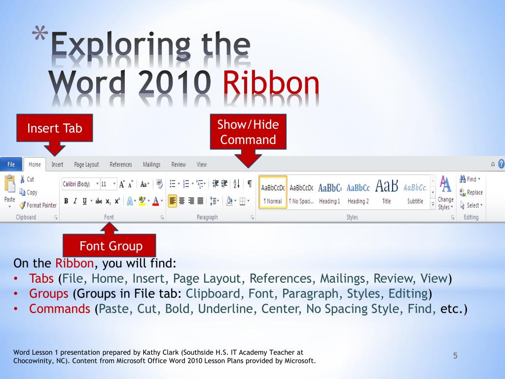Expand Paste options arrow below Paste
The height and width of the screenshot is (379, 505).
click(x=10, y=207)
